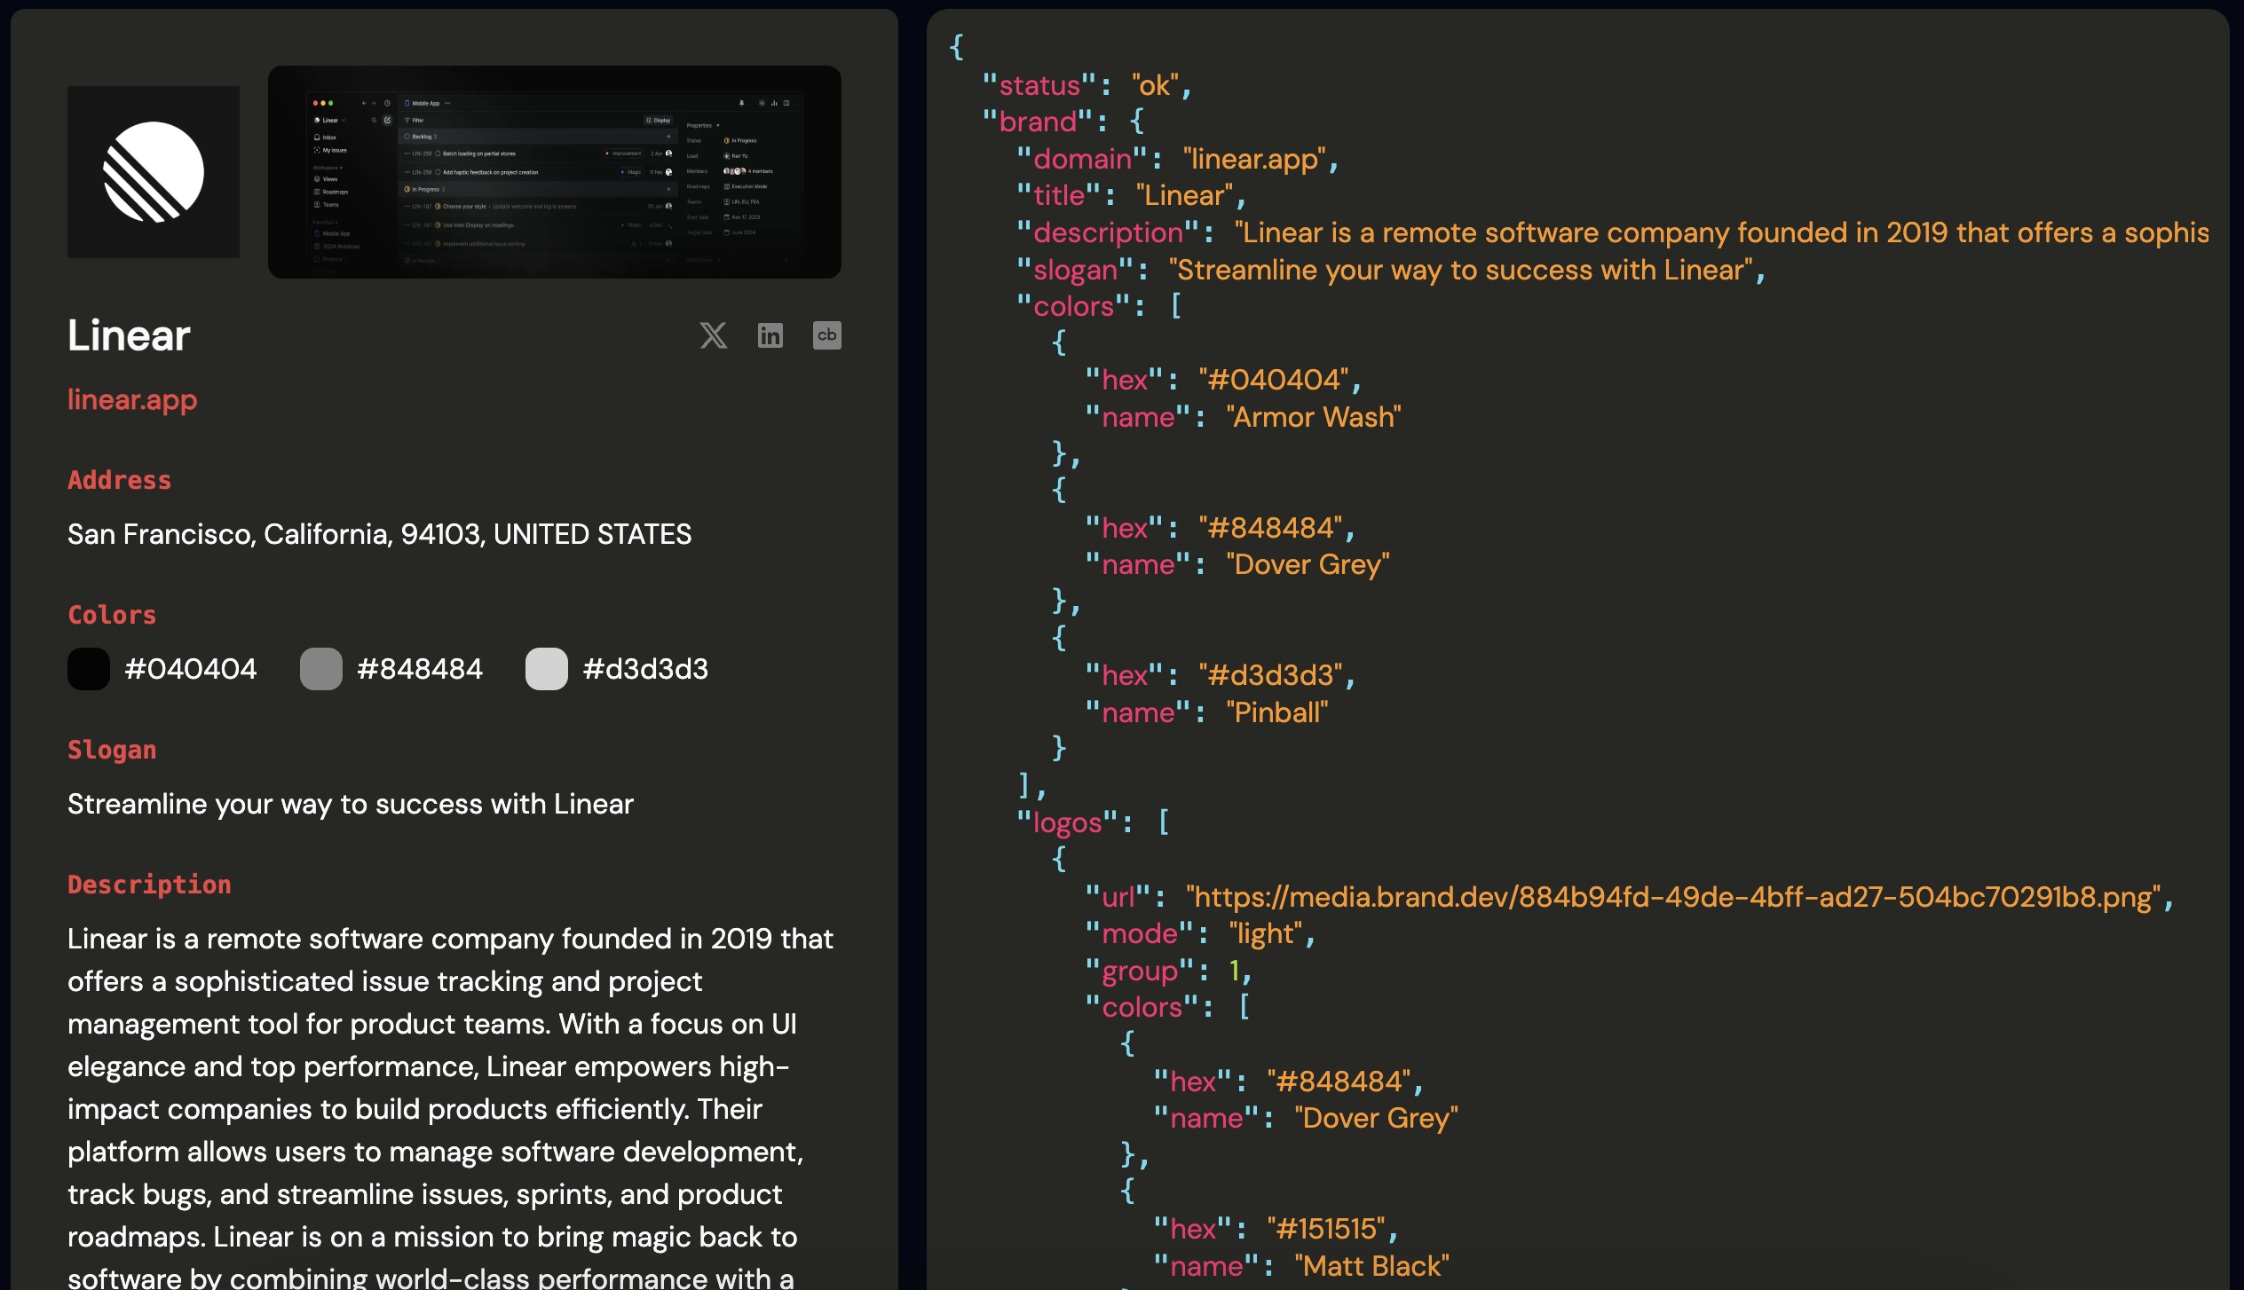Click the Linear logo thumbnail

coord(154,172)
